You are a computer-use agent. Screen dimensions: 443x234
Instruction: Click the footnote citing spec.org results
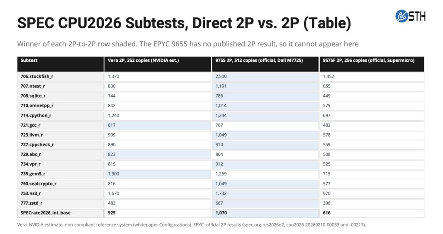191,225
